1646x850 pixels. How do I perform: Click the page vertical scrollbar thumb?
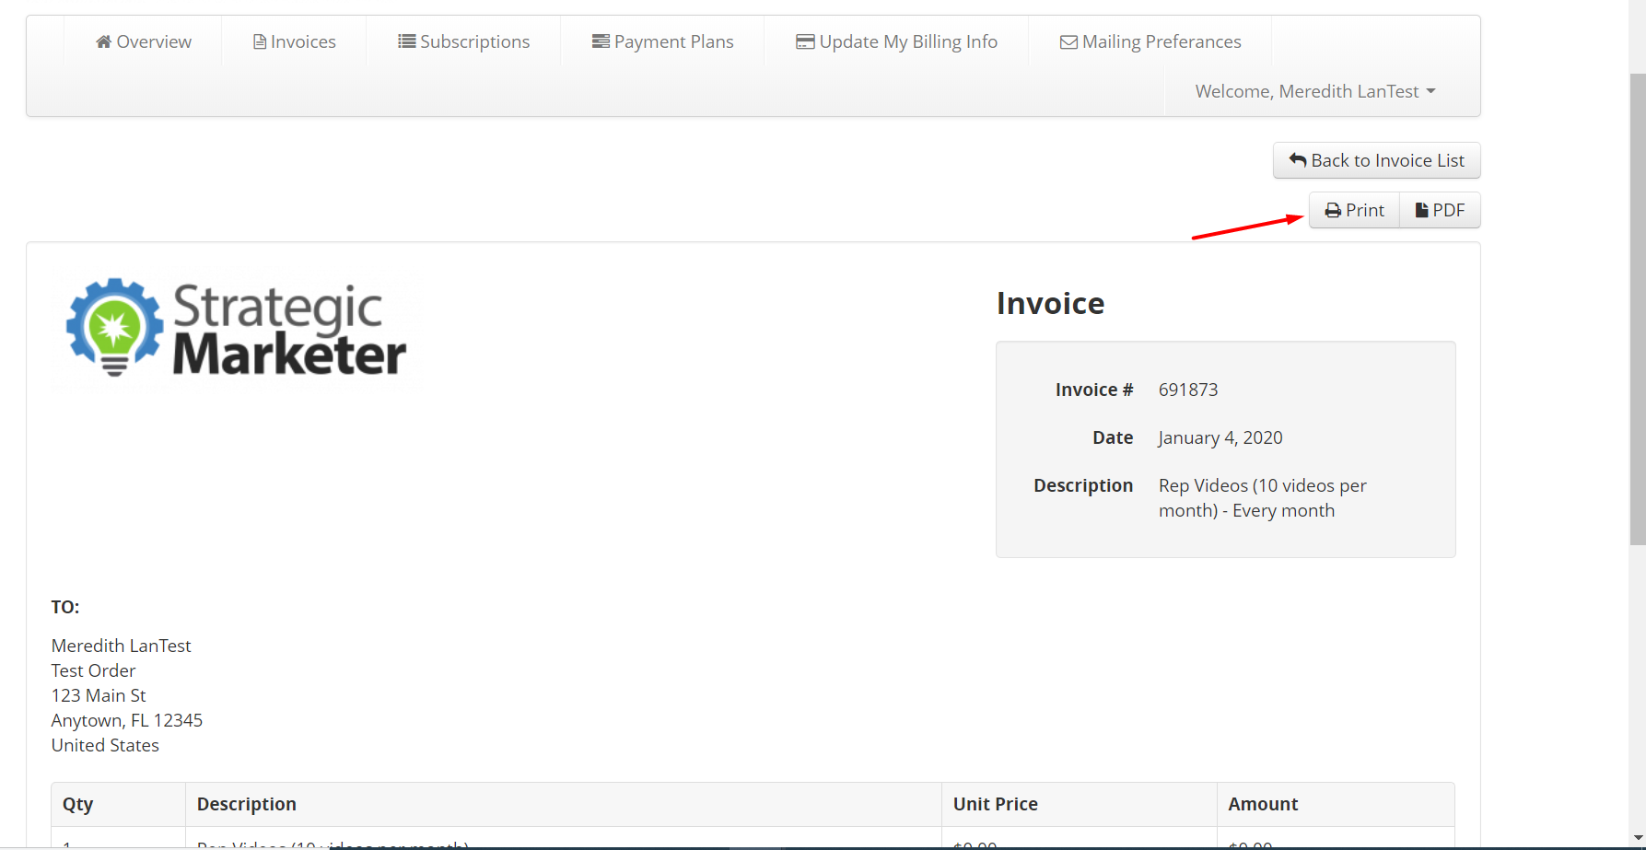point(1637,309)
